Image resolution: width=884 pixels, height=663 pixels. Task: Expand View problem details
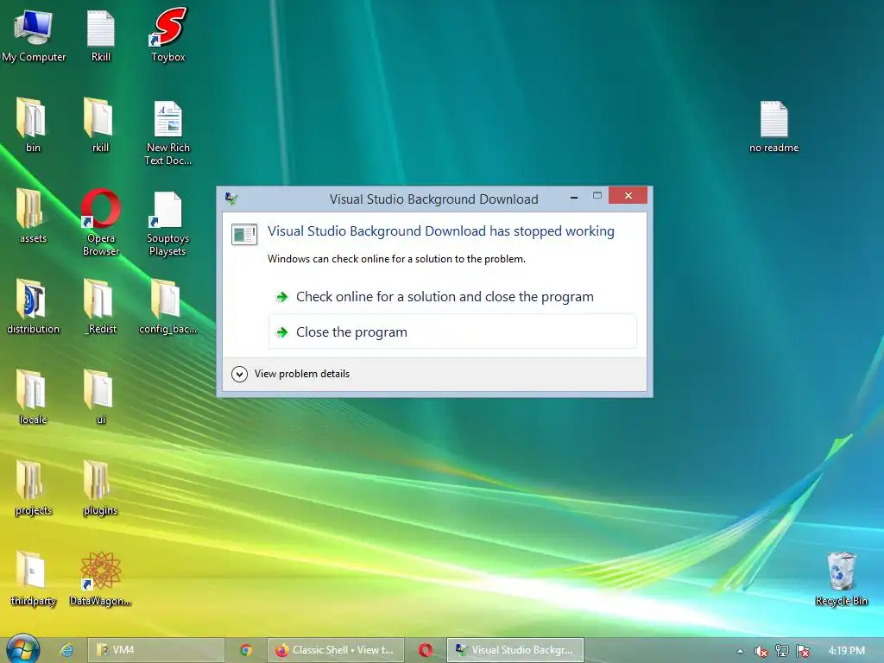point(290,374)
